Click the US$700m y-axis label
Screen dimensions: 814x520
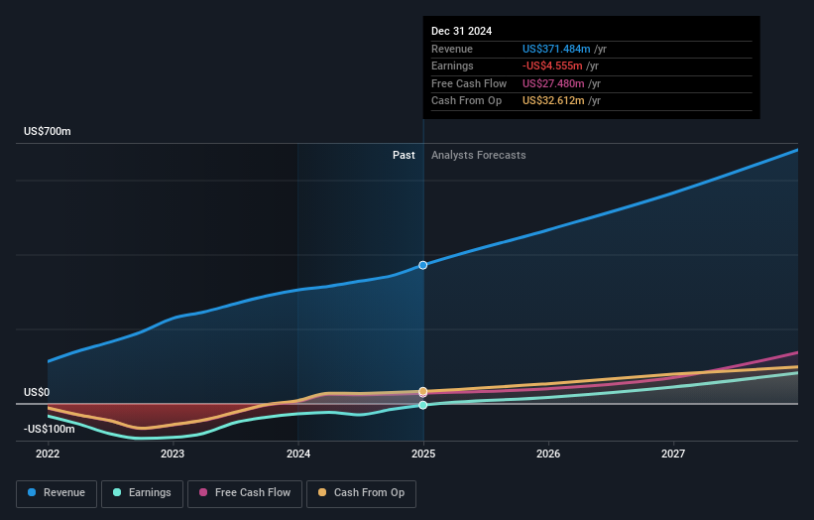pos(48,131)
